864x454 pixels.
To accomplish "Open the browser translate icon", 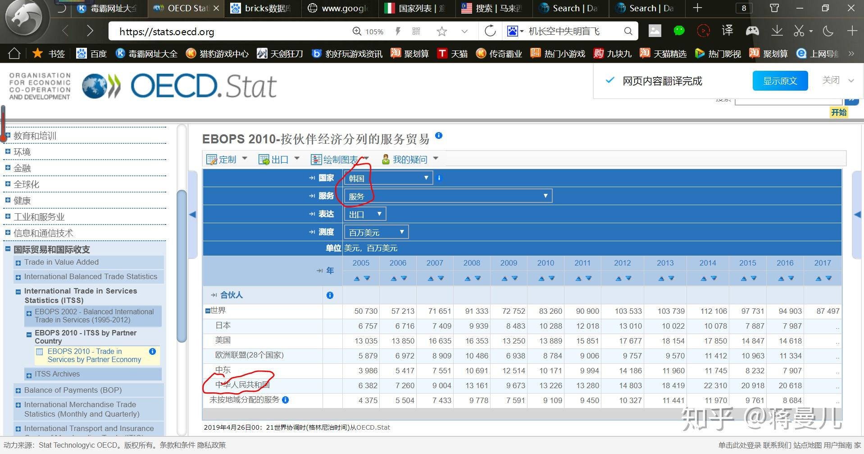I will [727, 31].
